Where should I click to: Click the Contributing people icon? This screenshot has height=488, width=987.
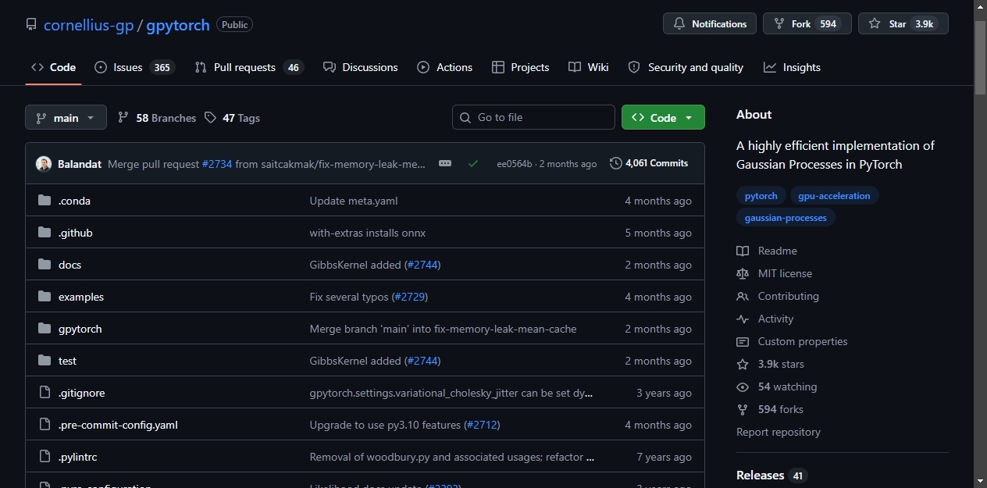click(743, 296)
